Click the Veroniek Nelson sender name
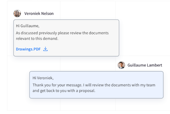 point(39,14)
